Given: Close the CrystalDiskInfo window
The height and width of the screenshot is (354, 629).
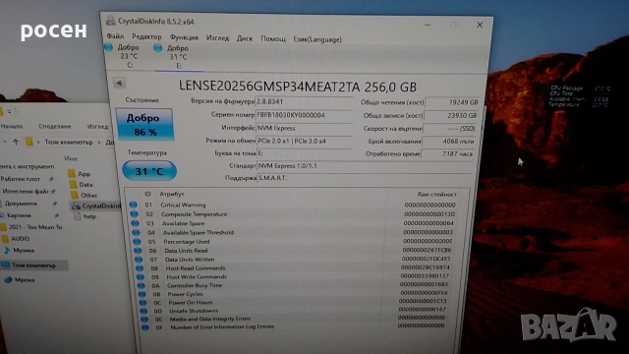Looking at the screenshot, I should click(x=480, y=25).
